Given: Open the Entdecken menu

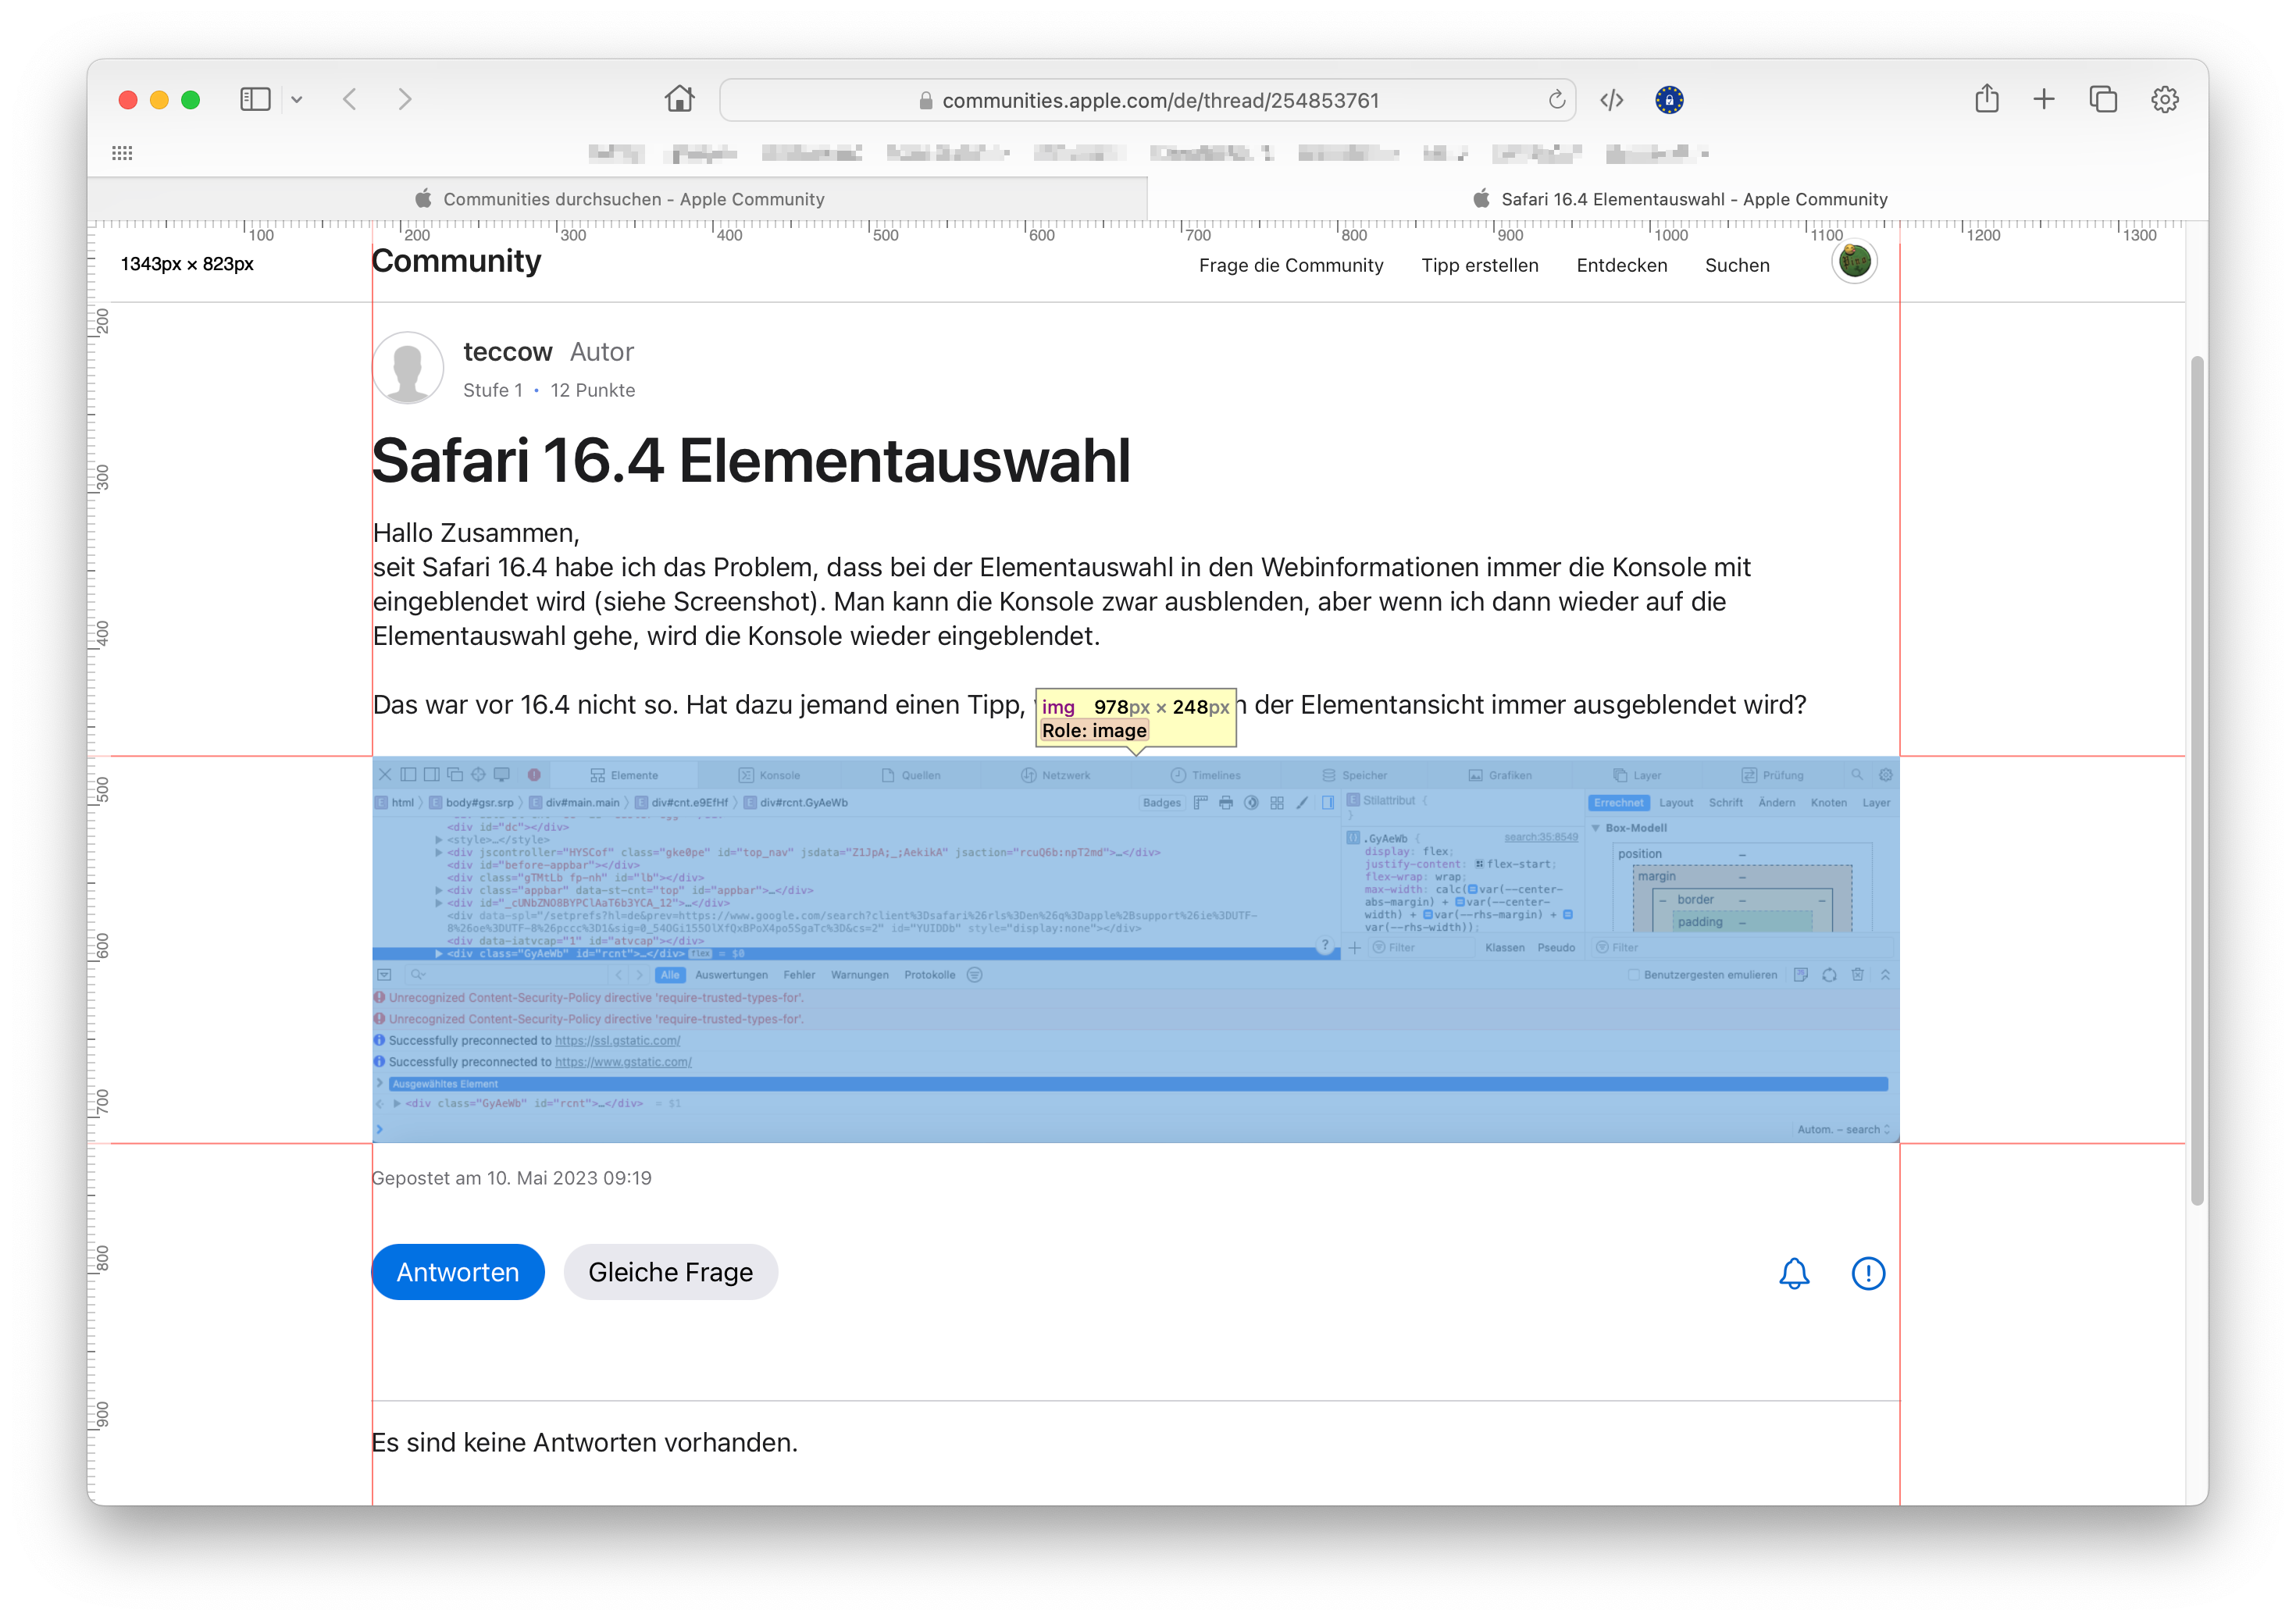Looking at the screenshot, I should click(1621, 265).
